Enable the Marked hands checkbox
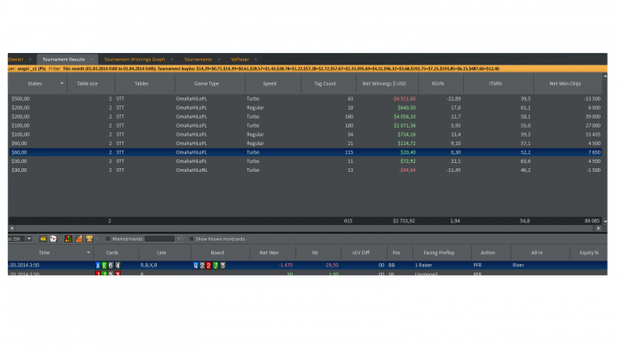The height and width of the screenshot is (349, 621). coord(108,239)
